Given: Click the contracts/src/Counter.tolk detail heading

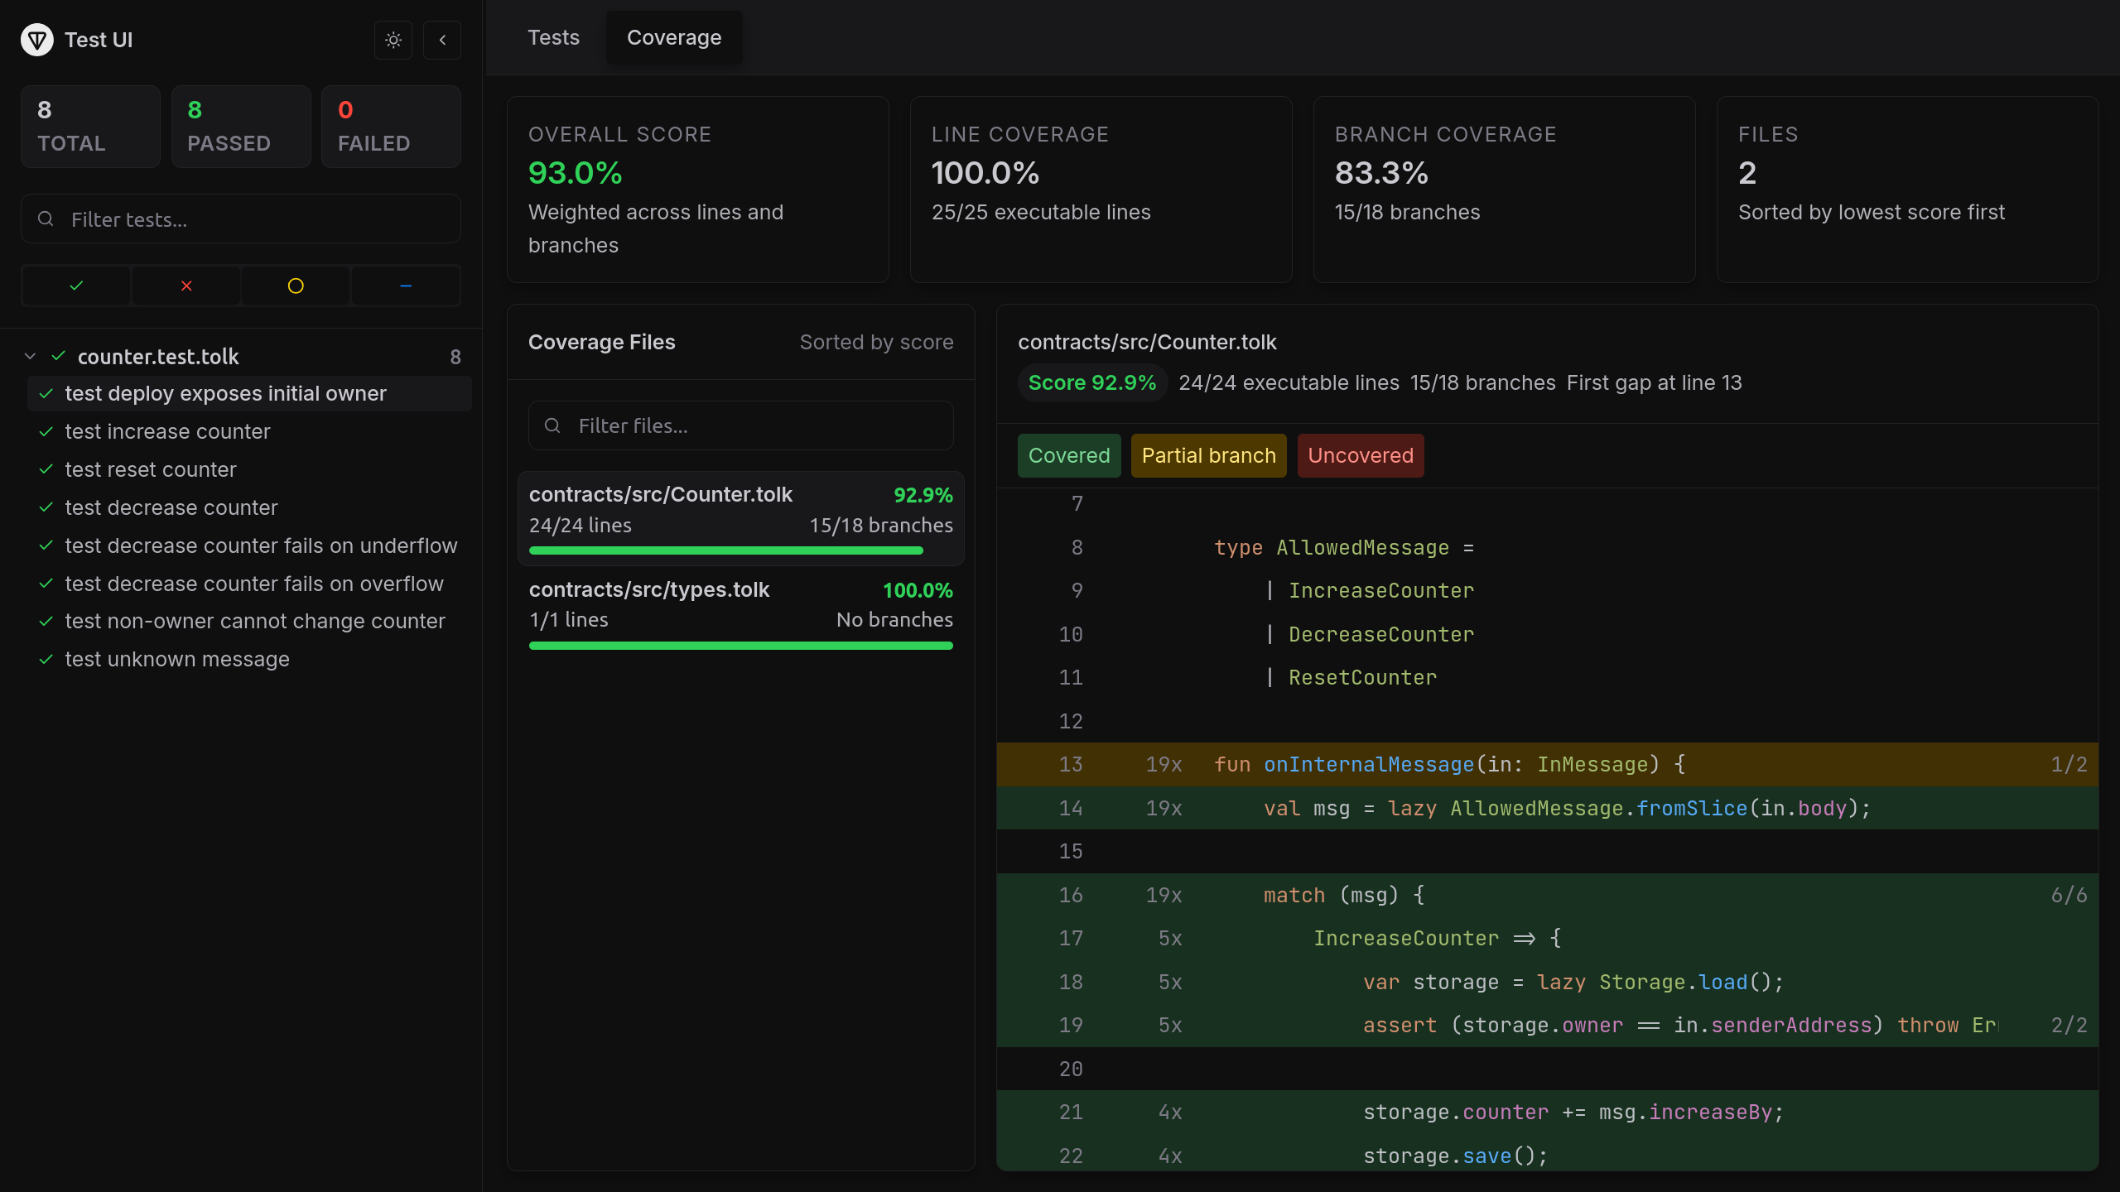Looking at the screenshot, I should coord(1147,343).
